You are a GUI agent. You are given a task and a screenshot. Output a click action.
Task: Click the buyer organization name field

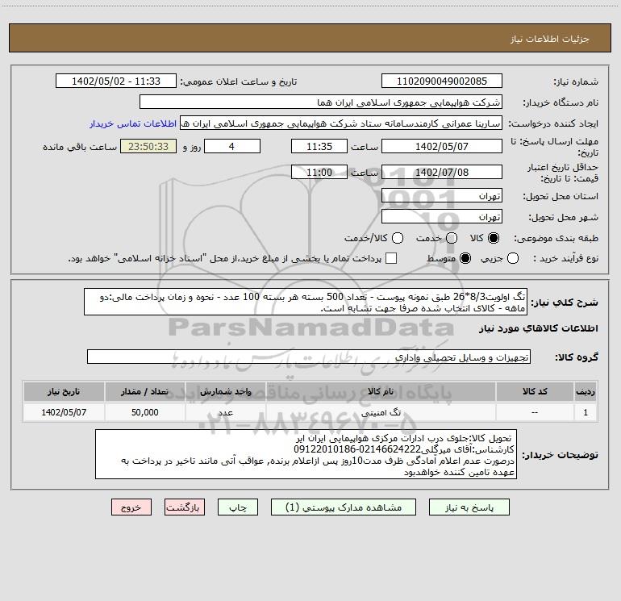point(321,102)
